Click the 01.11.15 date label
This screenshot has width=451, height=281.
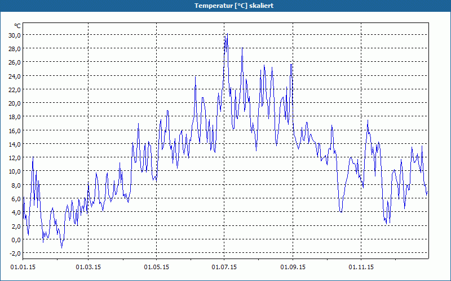[361, 268]
